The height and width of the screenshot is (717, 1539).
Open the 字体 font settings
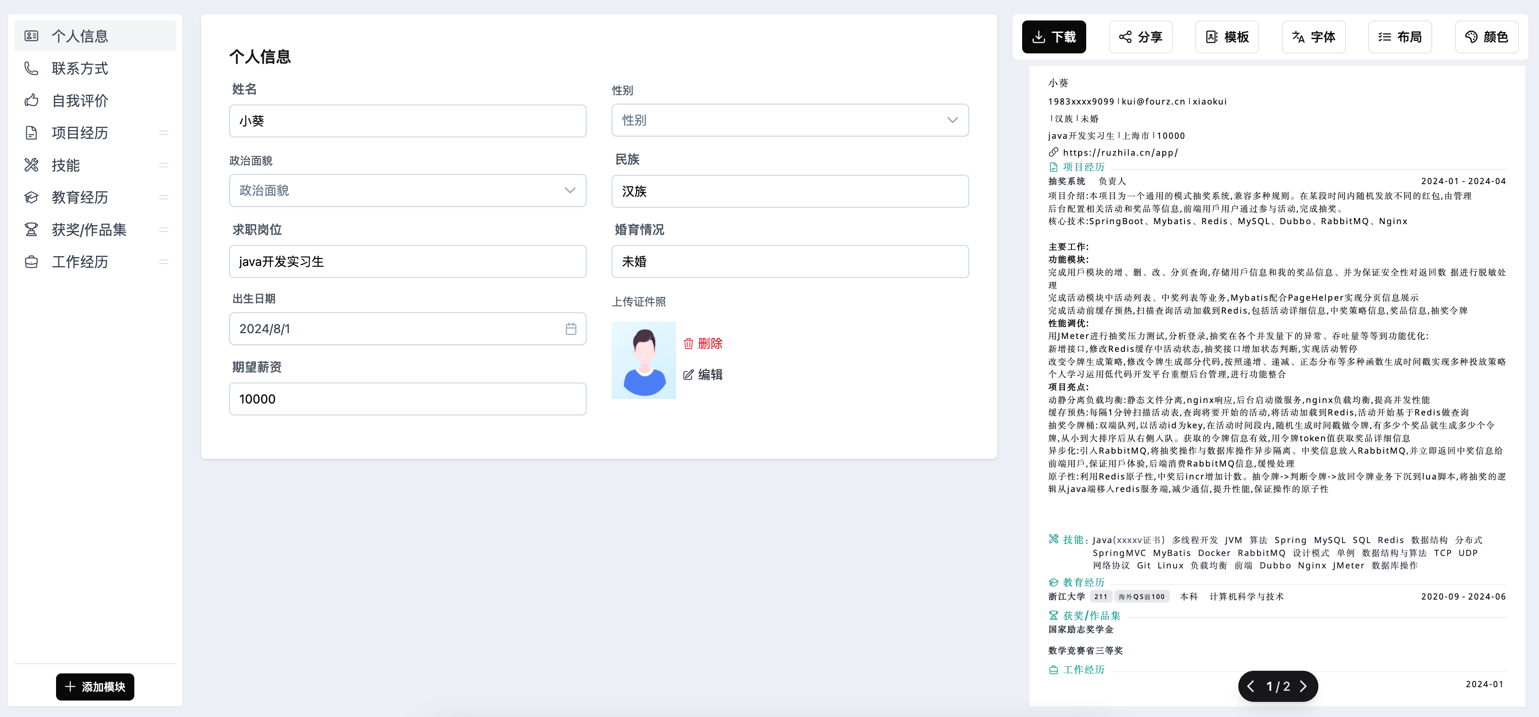pyautogui.click(x=1313, y=36)
